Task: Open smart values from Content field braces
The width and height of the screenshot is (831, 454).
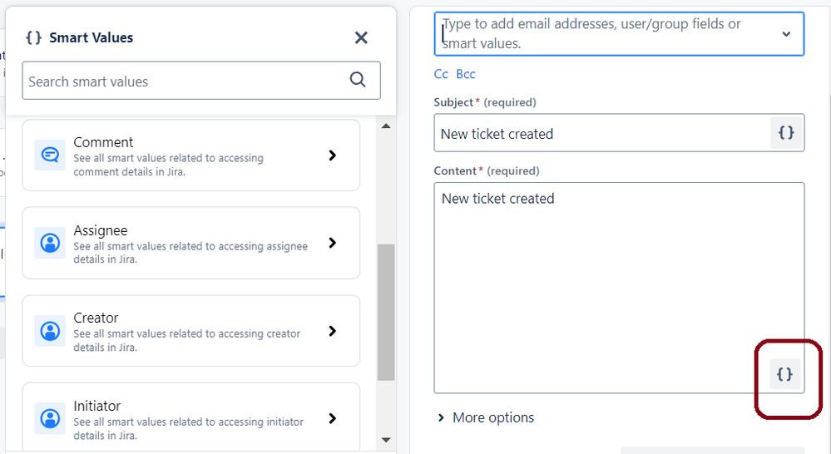Action: (784, 374)
